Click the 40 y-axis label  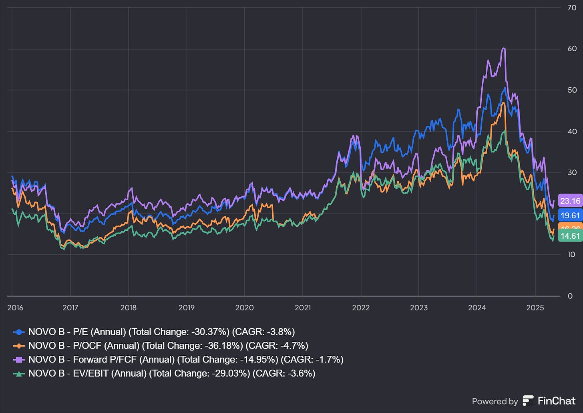(x=572, y=131)
